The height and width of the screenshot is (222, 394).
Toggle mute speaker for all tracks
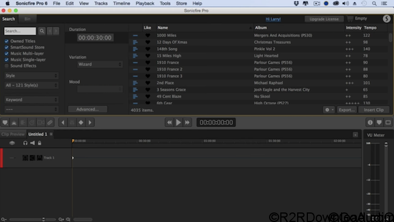[33, 143]
